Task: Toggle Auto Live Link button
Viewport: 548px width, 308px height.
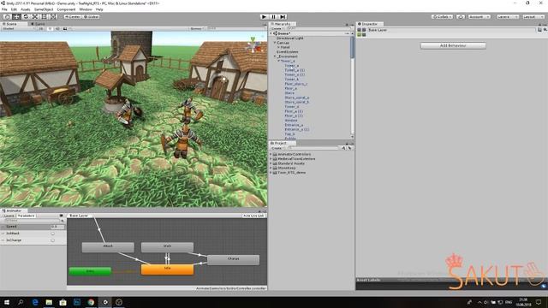Action: coord(253,216)
